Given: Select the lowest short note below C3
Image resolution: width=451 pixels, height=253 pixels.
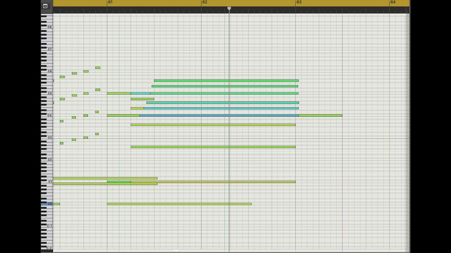Looking at the screenshot, I should point(62,143).
